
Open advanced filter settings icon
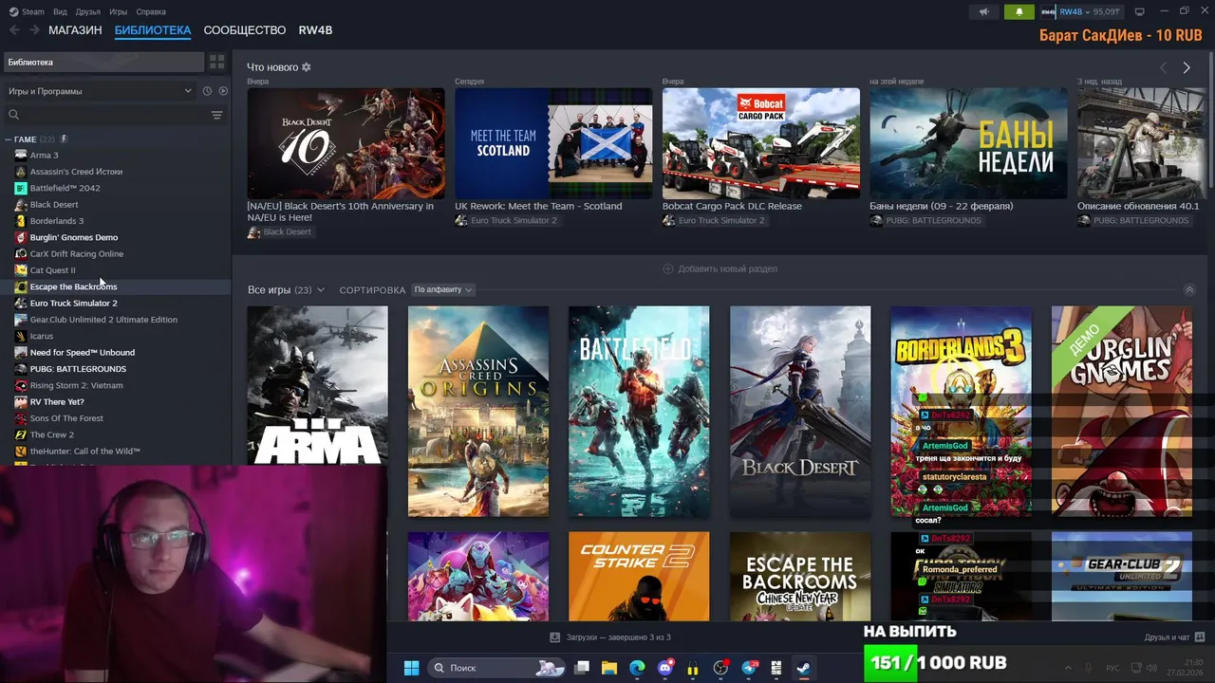coord(217,115)
